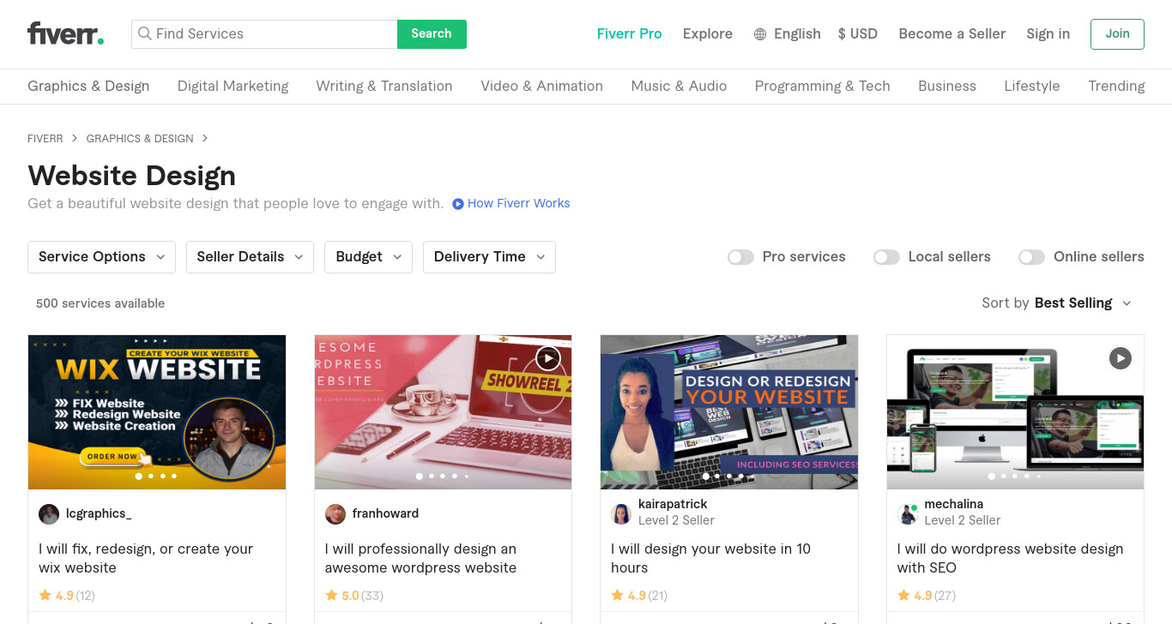Click franhoward seller name
The image size is (1172, 624).
[x=385, y=513]
